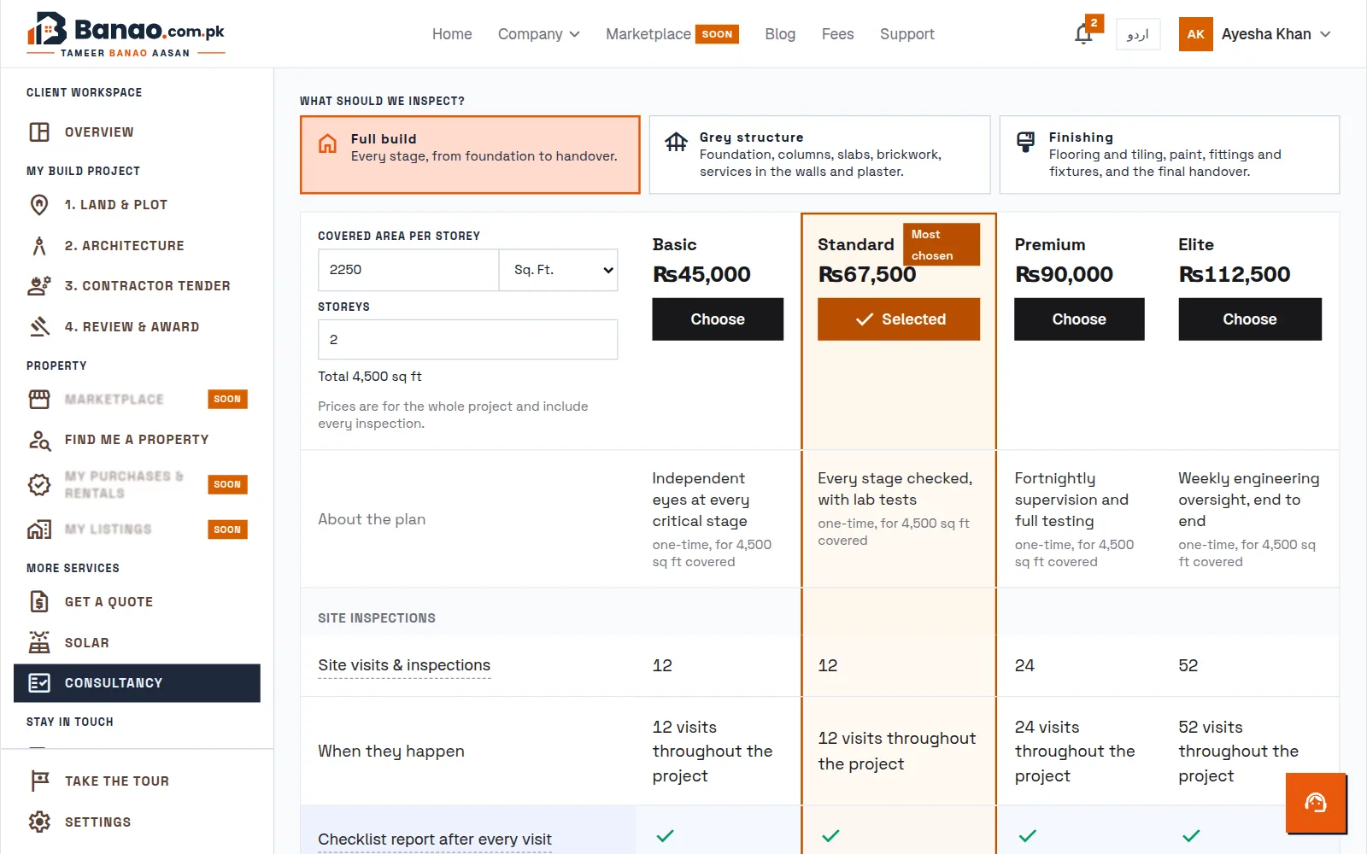Image resolution: width=1367 pixels, height=854 pixels.
Task: Open Settings in the sidebar
Action: coord(137,822)
